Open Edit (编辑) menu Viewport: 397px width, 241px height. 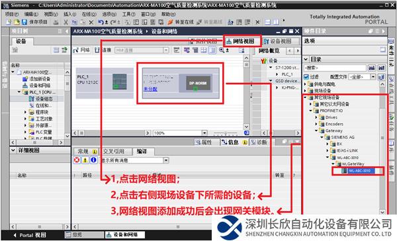31,14
